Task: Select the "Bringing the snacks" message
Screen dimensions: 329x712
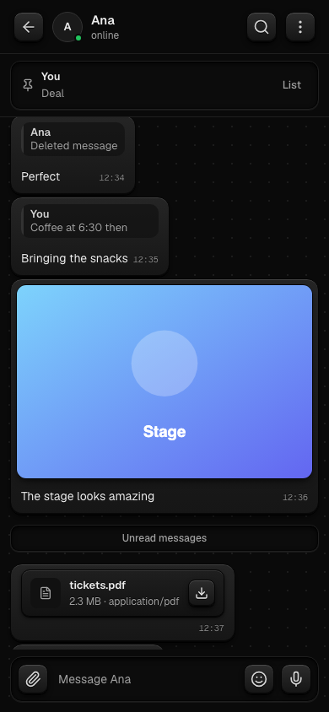Action: 74,258
